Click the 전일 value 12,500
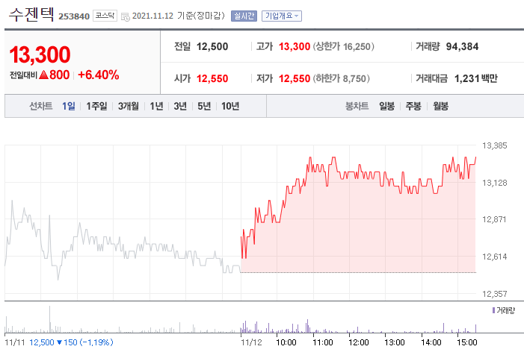The width and height of the screenshot is (524, 358). (x=212, y=46)
